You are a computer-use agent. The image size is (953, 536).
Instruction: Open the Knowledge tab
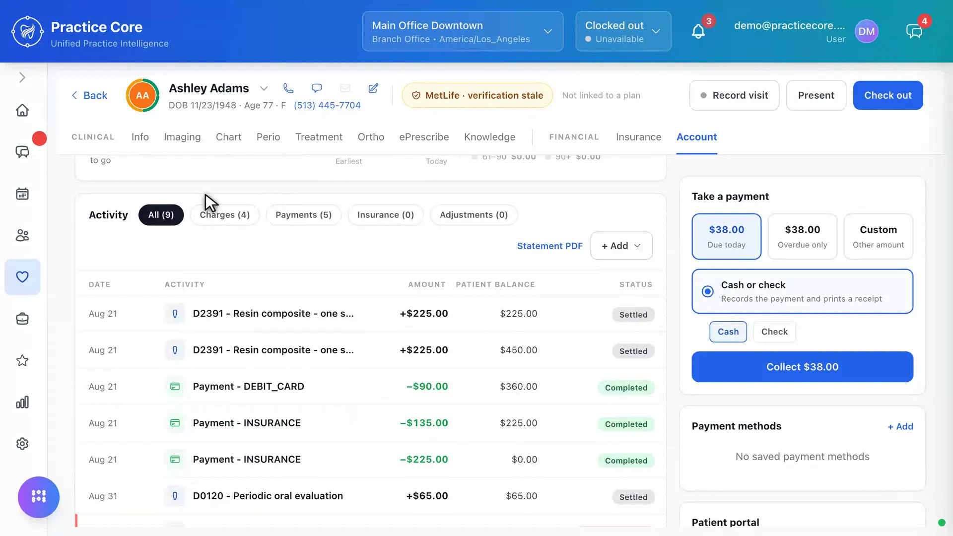click(489, 137)
